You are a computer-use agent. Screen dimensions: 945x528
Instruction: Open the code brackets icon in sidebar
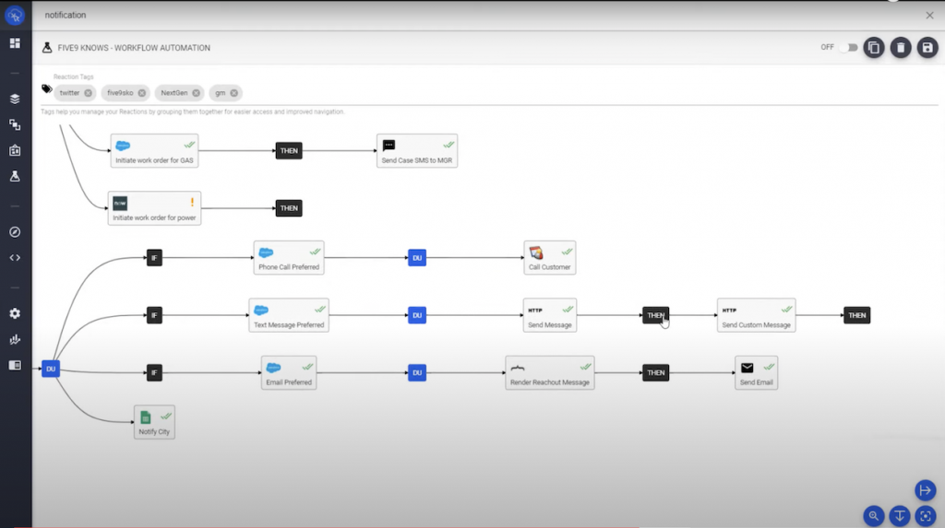(x=15, y=258)
